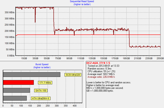Click the '115GB' x-axis label

click(x=81, y=58)
